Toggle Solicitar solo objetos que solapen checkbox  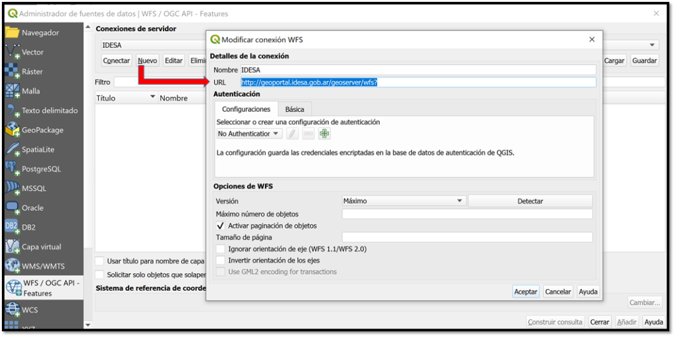tap(100, 274)
